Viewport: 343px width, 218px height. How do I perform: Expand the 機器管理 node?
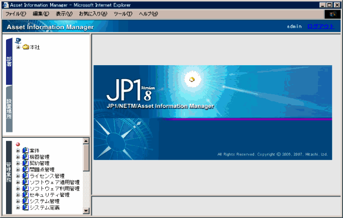[18, 157]
